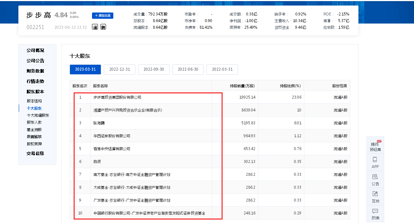Switch to the 2022-09-30 date tab
Viewport: 414px width, 224px height.
pyautogui.click(x=154, y=70)
